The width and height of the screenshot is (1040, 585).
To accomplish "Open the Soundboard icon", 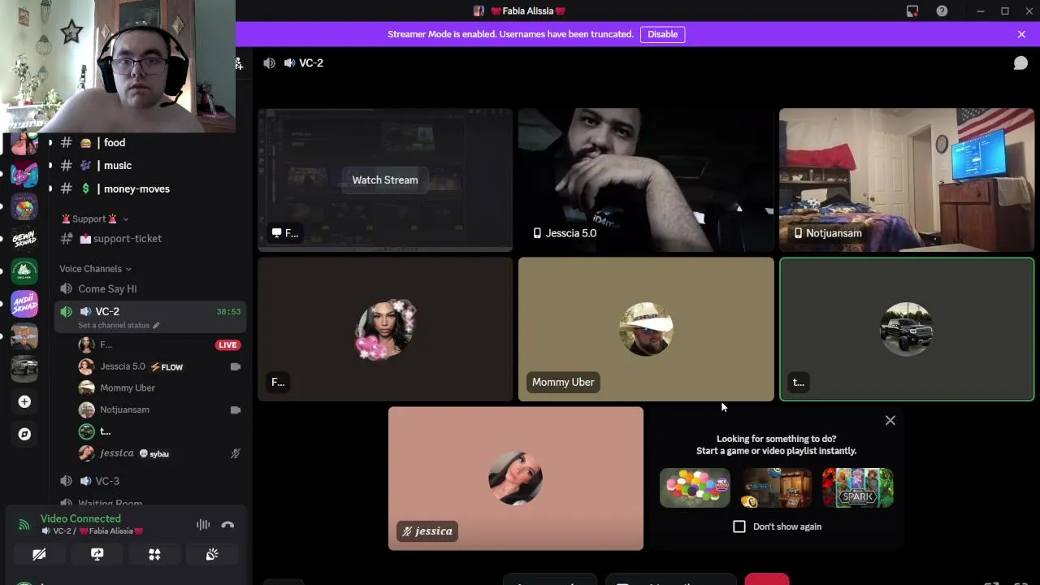I will [x=212, y=554].
